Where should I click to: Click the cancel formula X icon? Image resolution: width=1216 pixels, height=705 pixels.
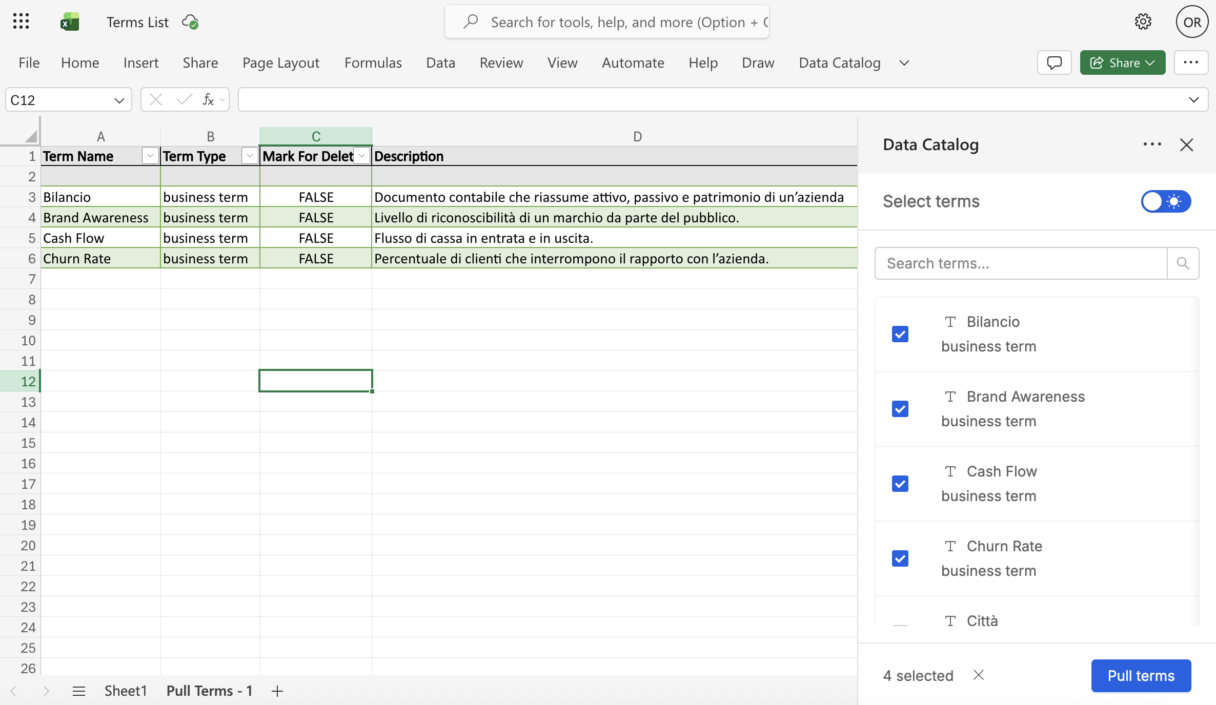click(156, 99)
